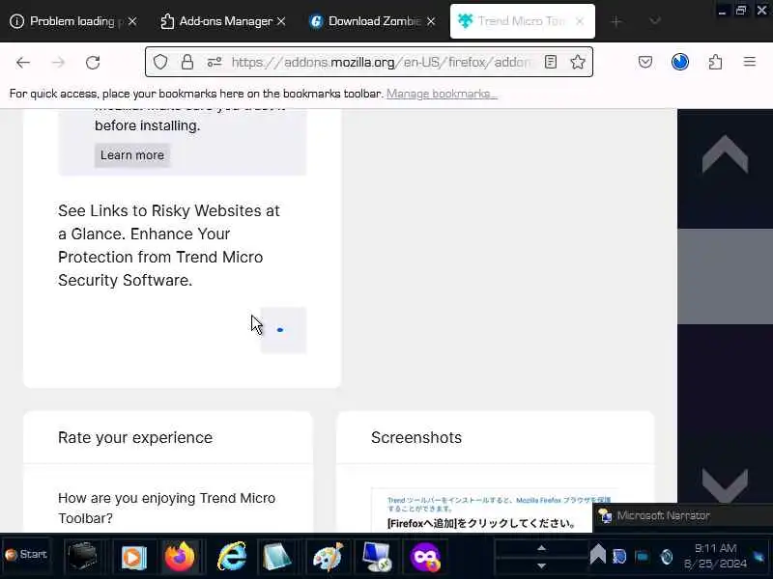Screen dimensions: 773x579
Task: Click the taskbar scroll down arrow
Action: [x=541, y=565]
